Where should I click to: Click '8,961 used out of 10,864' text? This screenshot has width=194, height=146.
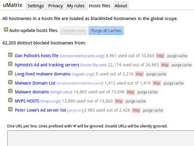point(130,56)
